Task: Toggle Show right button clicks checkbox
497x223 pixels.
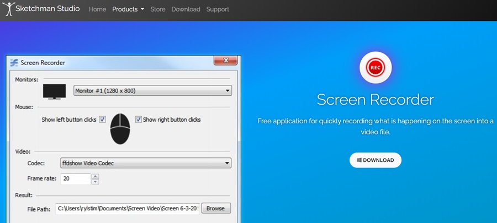Action: click(138, 119)
